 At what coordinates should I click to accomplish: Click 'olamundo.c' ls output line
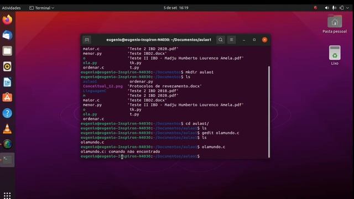[92, 143]
